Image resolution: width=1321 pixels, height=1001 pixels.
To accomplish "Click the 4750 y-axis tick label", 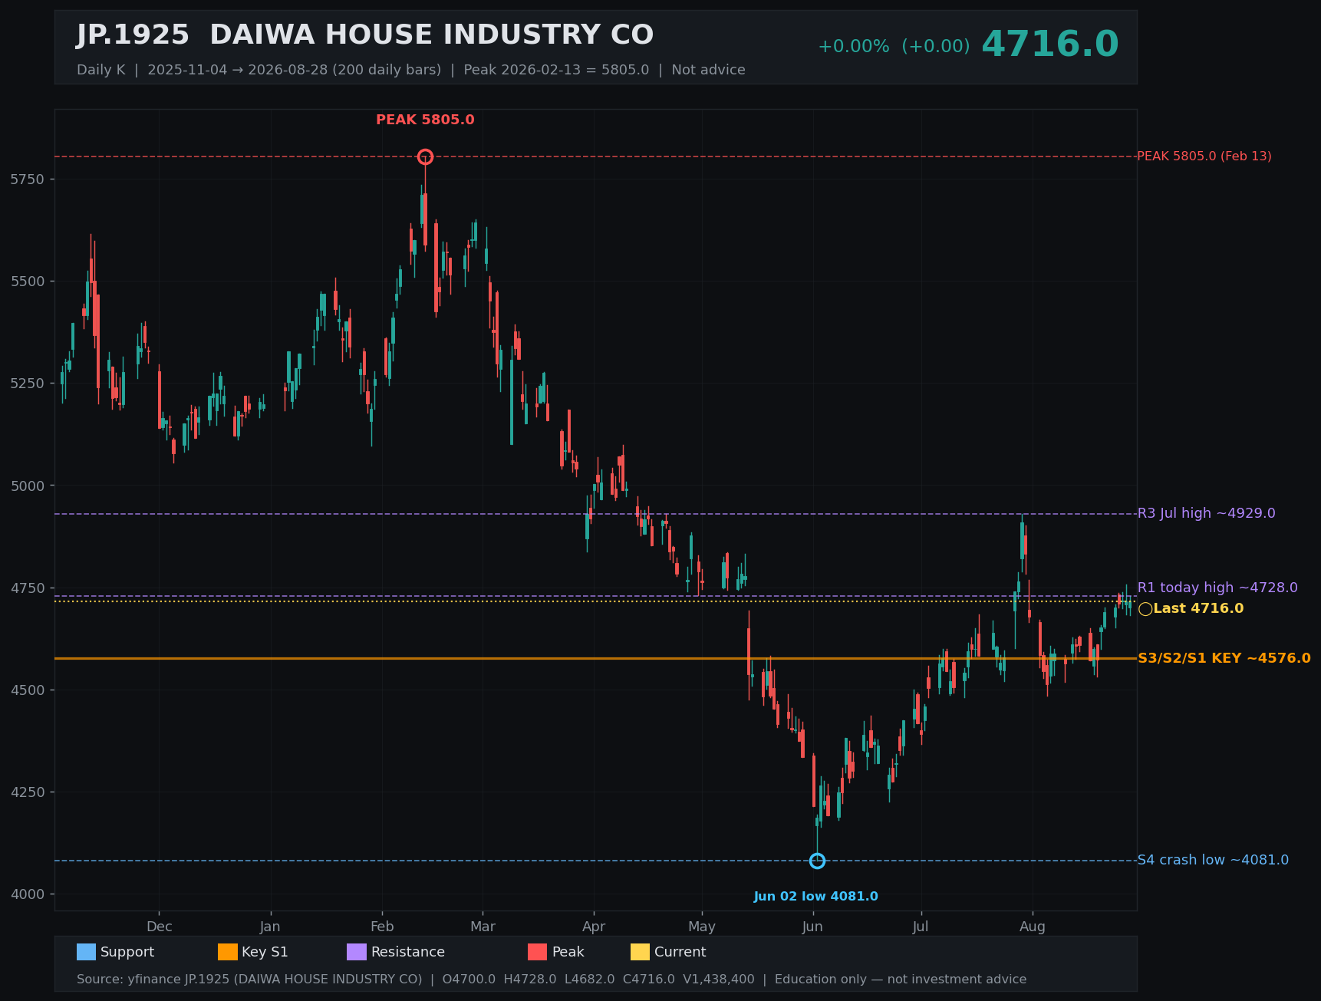I will tap(28, 588).
